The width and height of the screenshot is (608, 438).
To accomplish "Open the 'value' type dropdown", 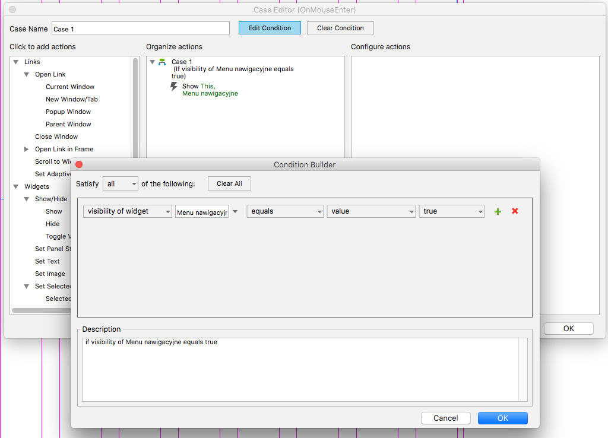I will (371, 211).
